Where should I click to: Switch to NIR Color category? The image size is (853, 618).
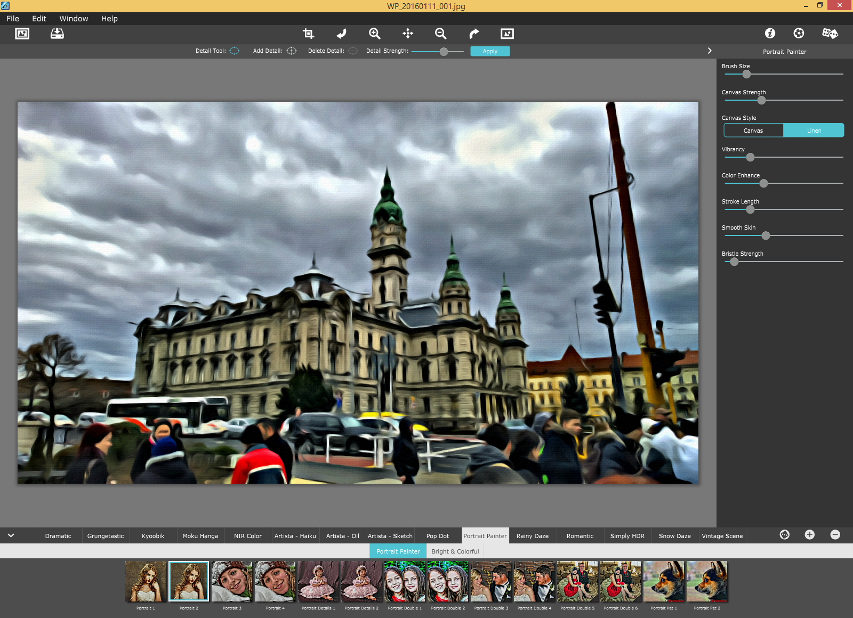[x=248, y=536]
